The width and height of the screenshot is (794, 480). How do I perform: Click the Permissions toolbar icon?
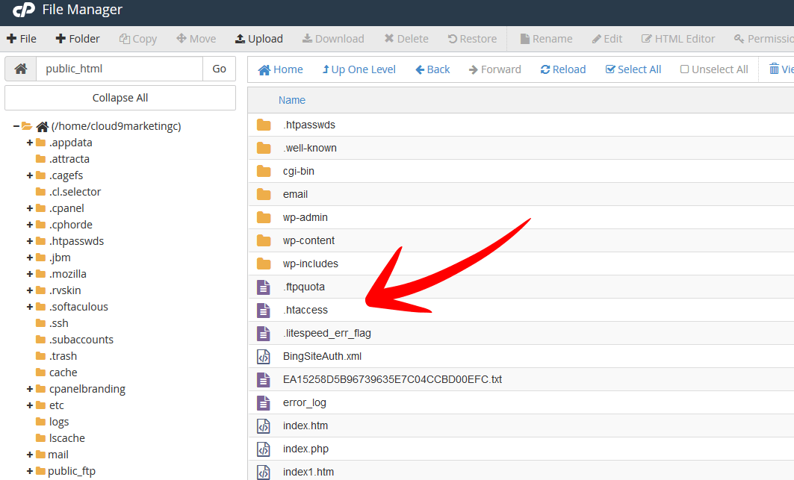[761, 38]
